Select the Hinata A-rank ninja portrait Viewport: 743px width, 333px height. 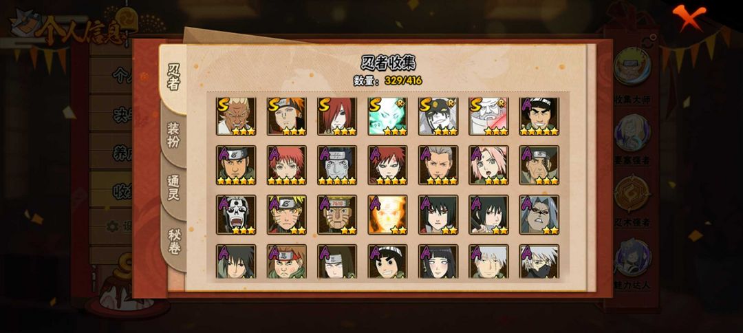click(438, 261)
